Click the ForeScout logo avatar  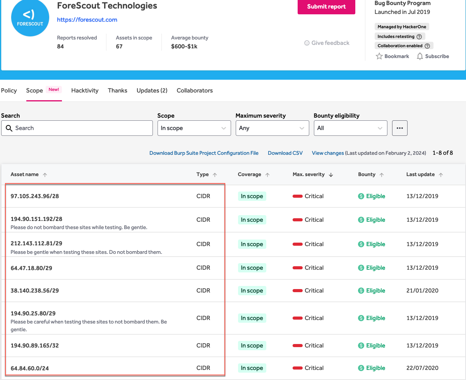(30, 18)
